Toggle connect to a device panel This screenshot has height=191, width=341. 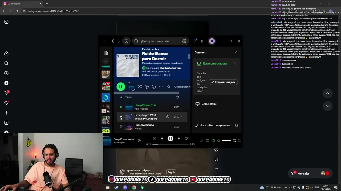213,141
